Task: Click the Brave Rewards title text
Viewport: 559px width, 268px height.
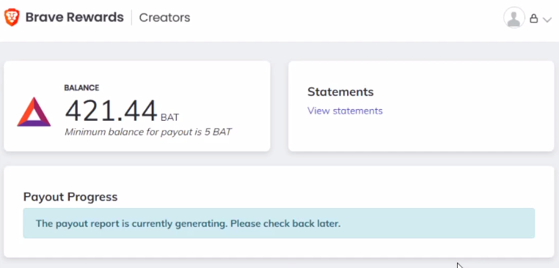Action: pyautogui.click(x=75, y=17)
